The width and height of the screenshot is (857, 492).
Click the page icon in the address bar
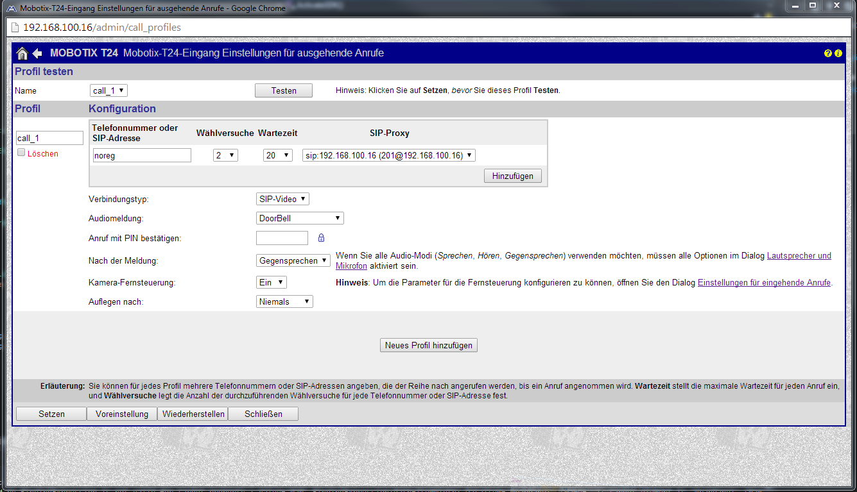click(15, 28)
